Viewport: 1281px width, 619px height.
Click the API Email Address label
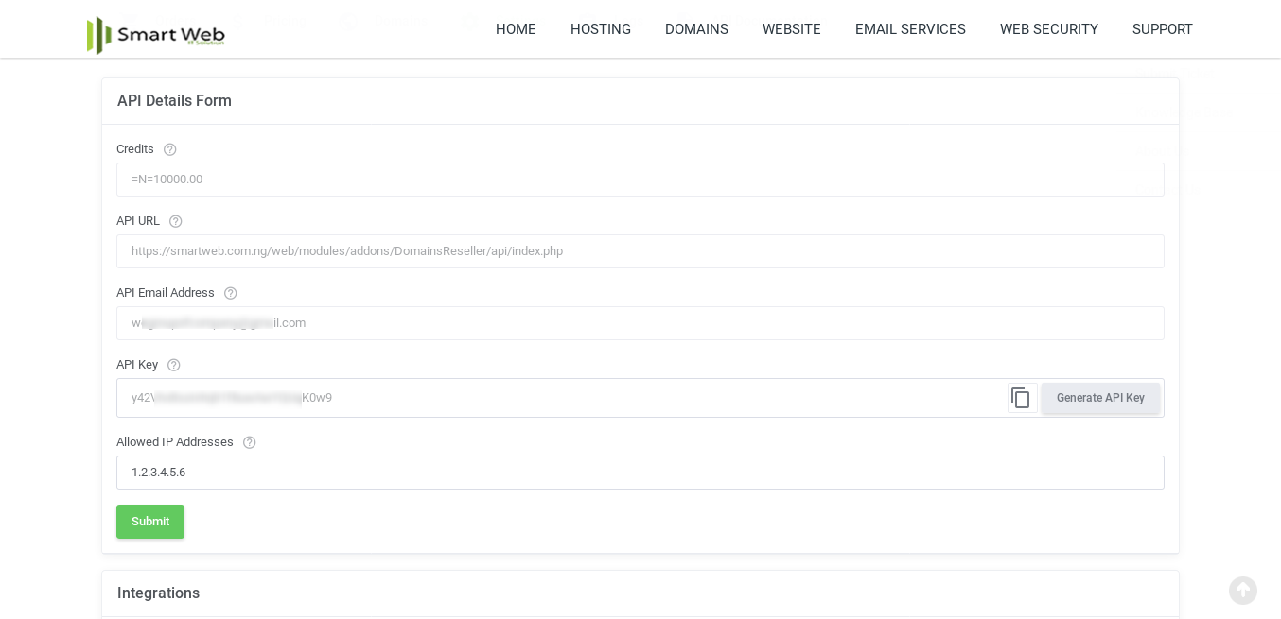(x=166, y=293)
